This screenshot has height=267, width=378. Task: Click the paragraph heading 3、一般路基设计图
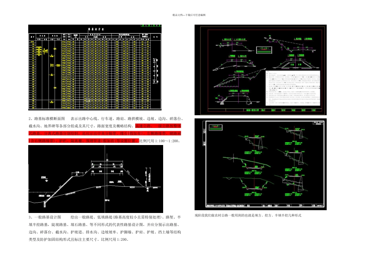tap(45, 217)
